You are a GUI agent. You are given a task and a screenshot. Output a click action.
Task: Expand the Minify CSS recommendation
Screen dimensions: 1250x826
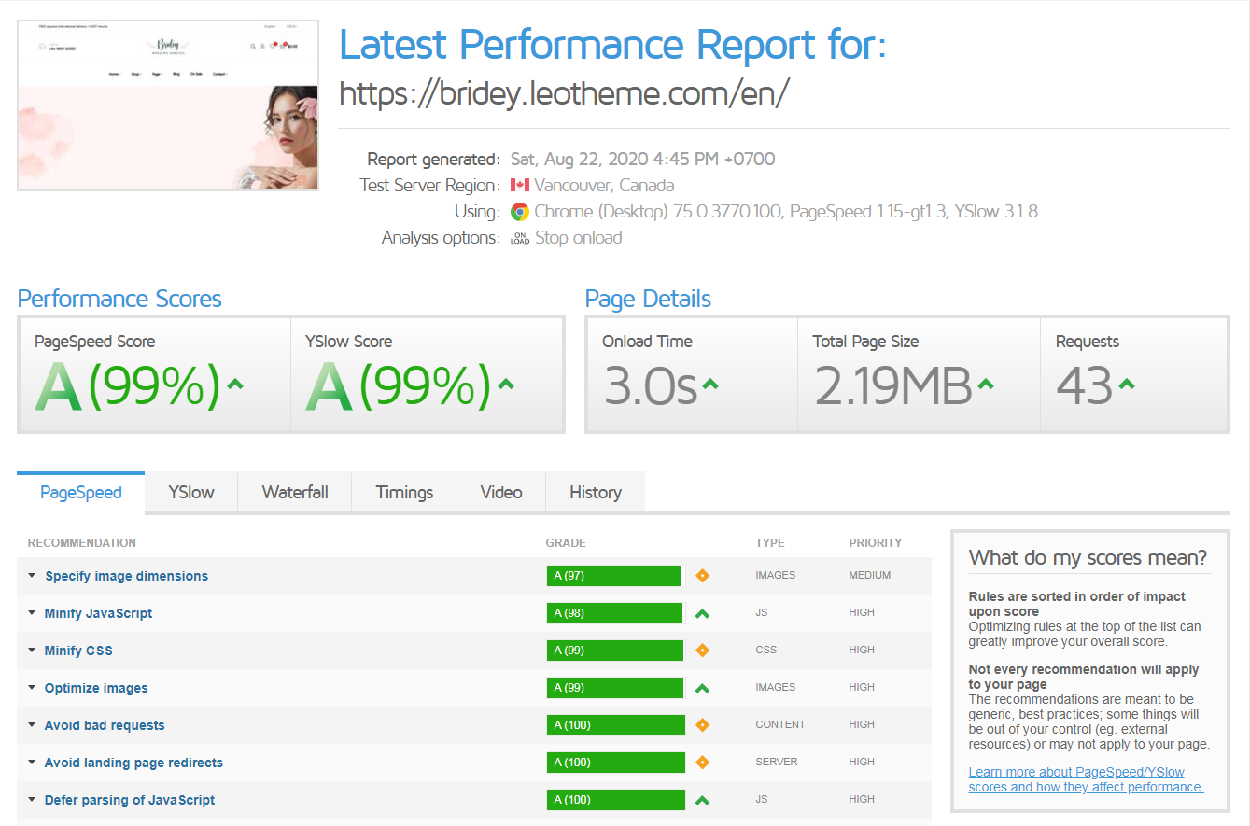tap(33, 651)
